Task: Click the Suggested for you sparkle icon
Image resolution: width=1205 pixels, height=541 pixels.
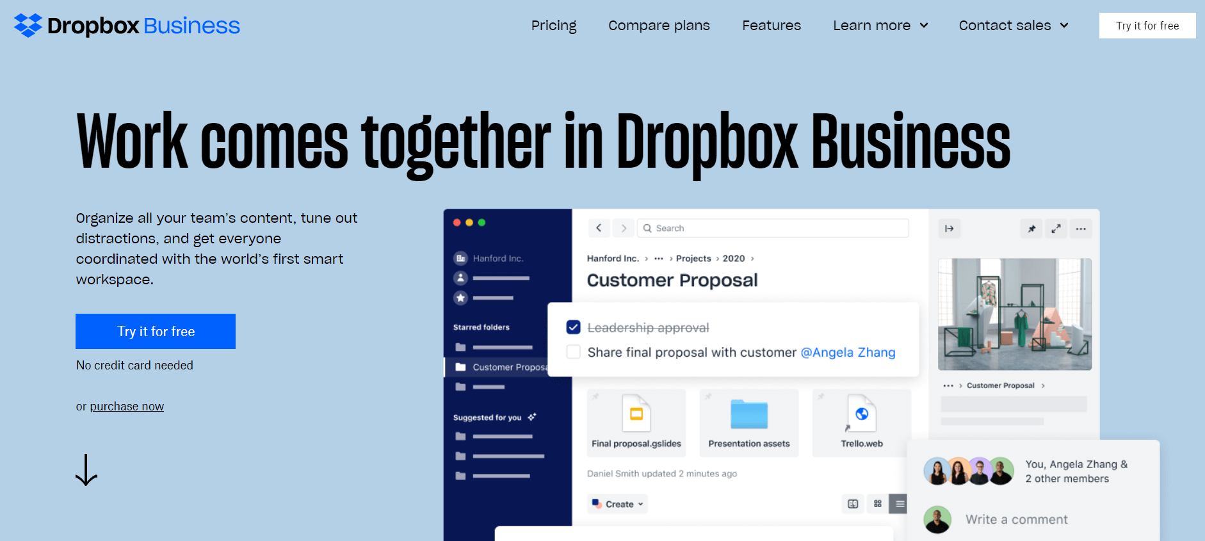Action: 532,417
